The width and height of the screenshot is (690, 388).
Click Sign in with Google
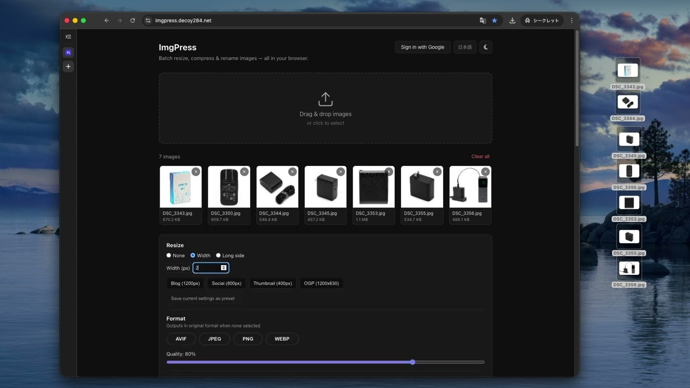click(x=422, y=47)
